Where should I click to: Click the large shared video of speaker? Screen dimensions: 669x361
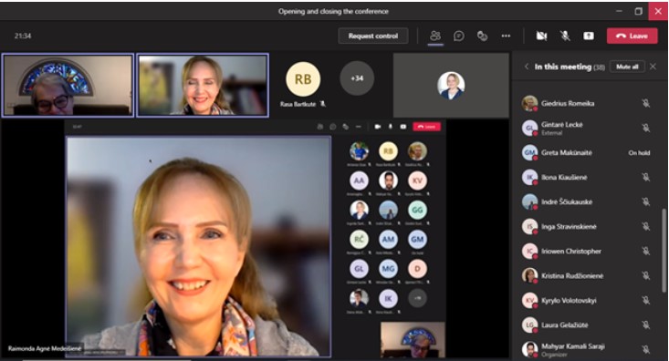[x=198, y=246]
